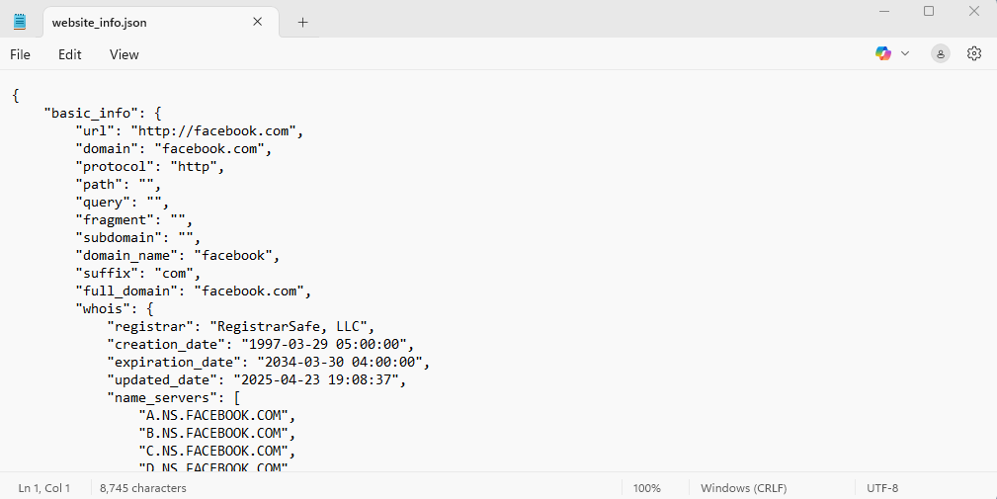Open the Copilot assistant icon
This screenshot has height=499, width=997.
[883, 53]
